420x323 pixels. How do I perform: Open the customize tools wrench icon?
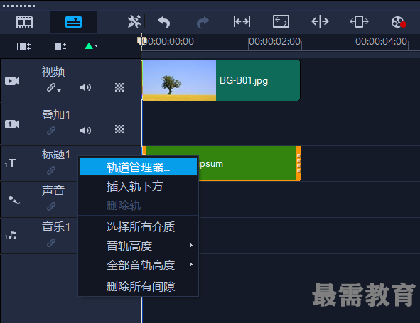click(x=134, y=22)
